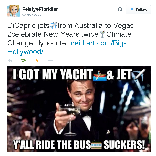Click the reply arrow icon
This screenshot has width=156, height=156.
tap(10, 60)
